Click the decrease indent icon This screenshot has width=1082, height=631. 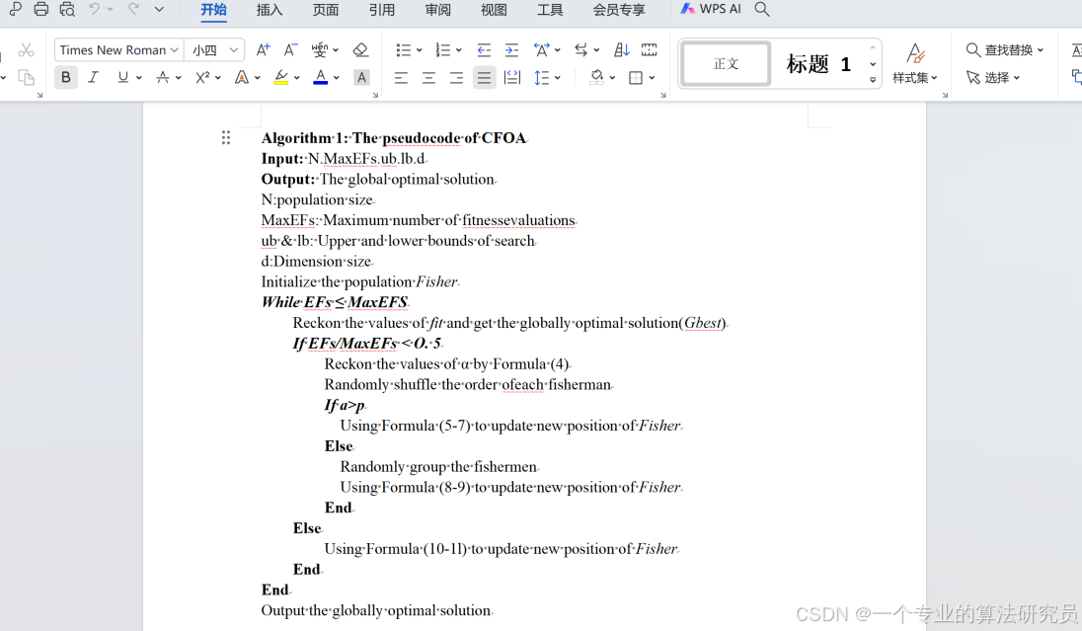coord(485,49)
